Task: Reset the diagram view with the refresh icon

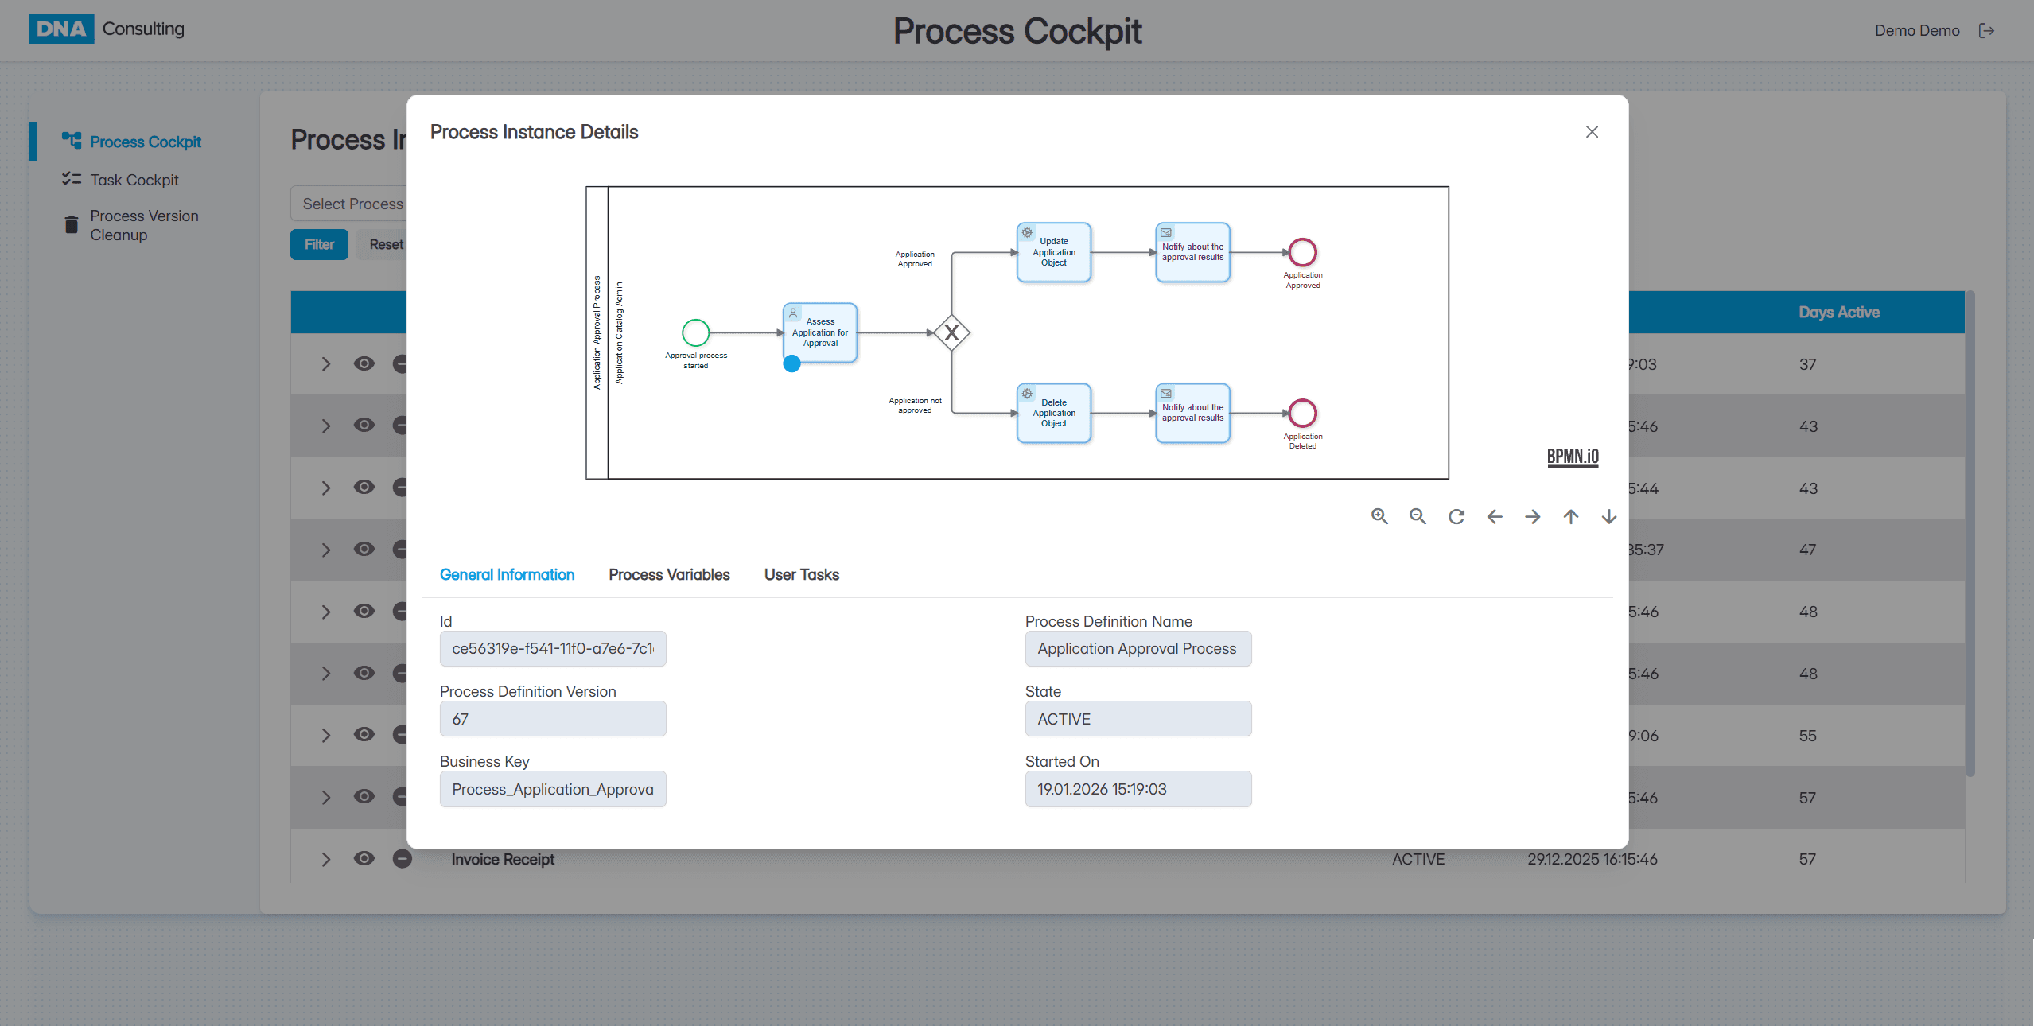Action: tap(1456, 517)
